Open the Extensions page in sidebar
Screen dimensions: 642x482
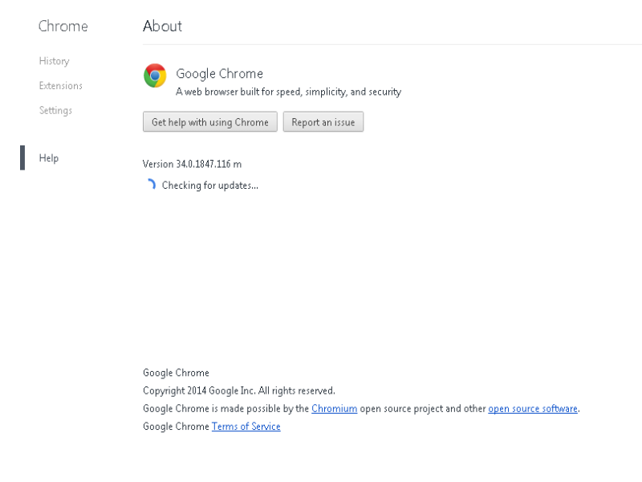tap(61, 86)
